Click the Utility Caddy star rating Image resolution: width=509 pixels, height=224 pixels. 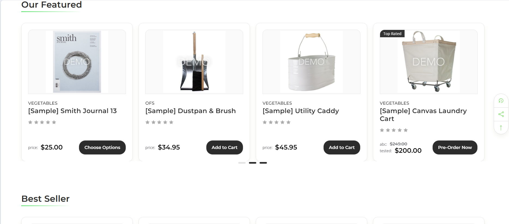tap(277, 122)
